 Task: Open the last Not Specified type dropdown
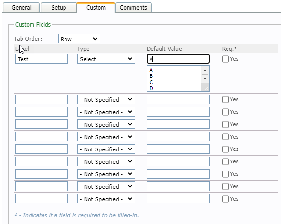pyautogui.click(x=106, y=199)
